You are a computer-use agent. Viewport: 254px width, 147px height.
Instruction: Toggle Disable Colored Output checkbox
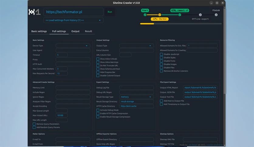tap(98, 76)
